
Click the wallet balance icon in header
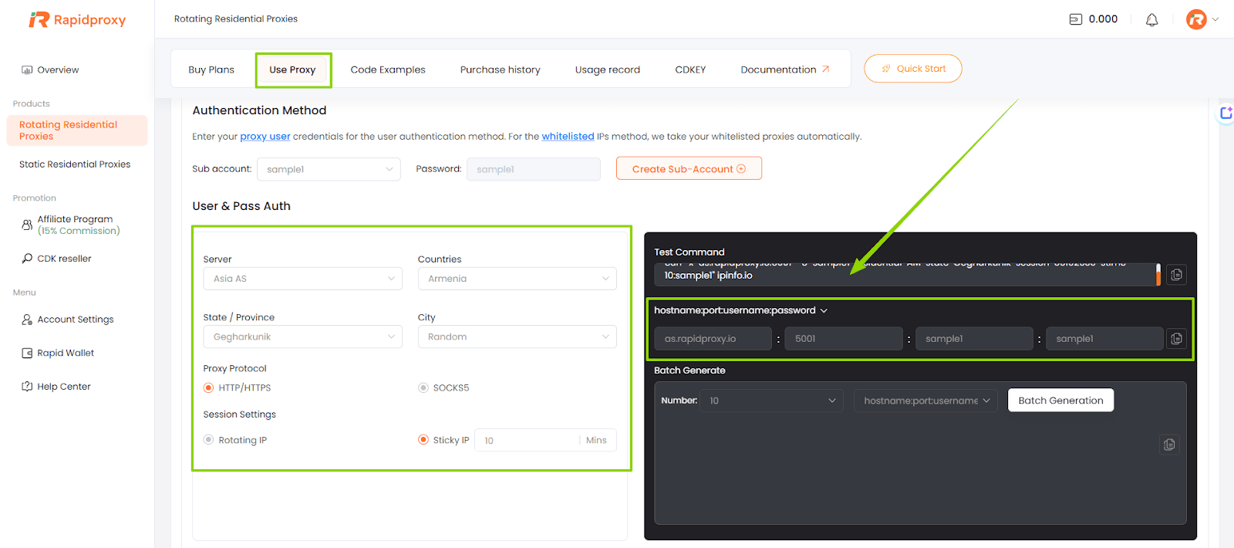point(1076,19)
